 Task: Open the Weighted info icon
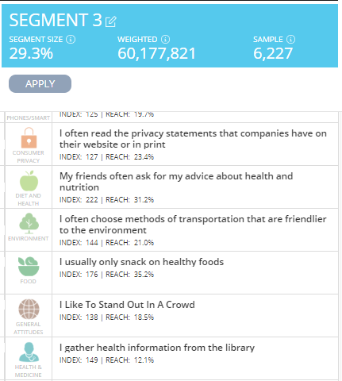(x=166, y=40)
